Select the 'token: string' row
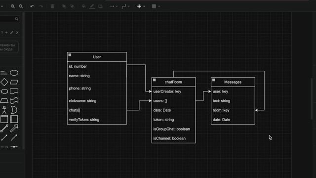 pos(173,120)
